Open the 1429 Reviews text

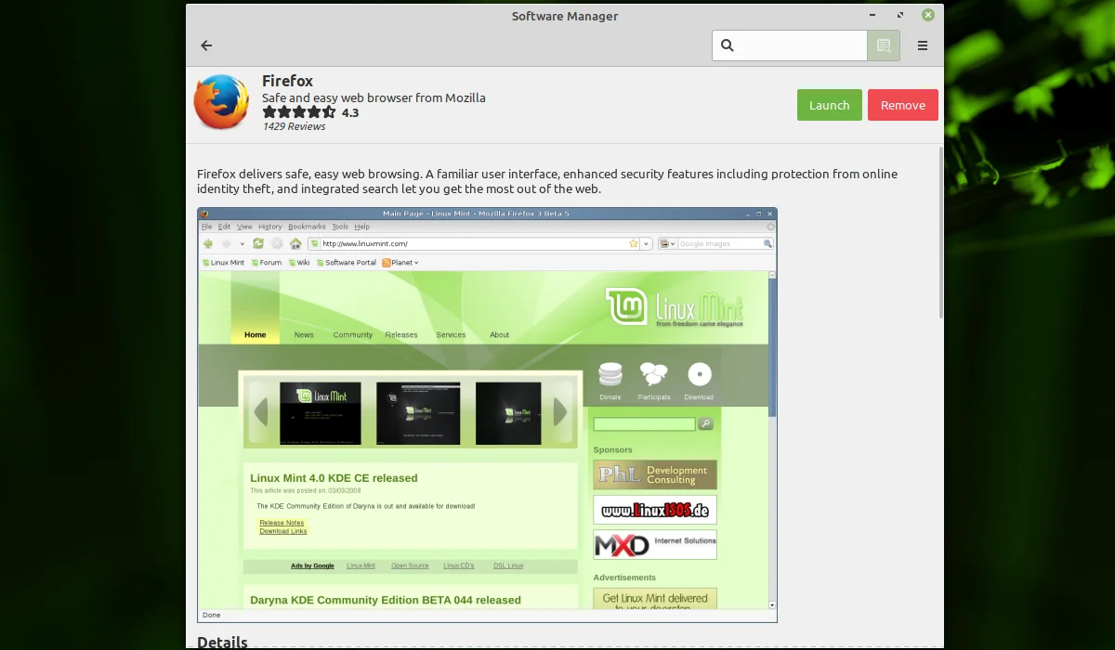pos(294,127)
